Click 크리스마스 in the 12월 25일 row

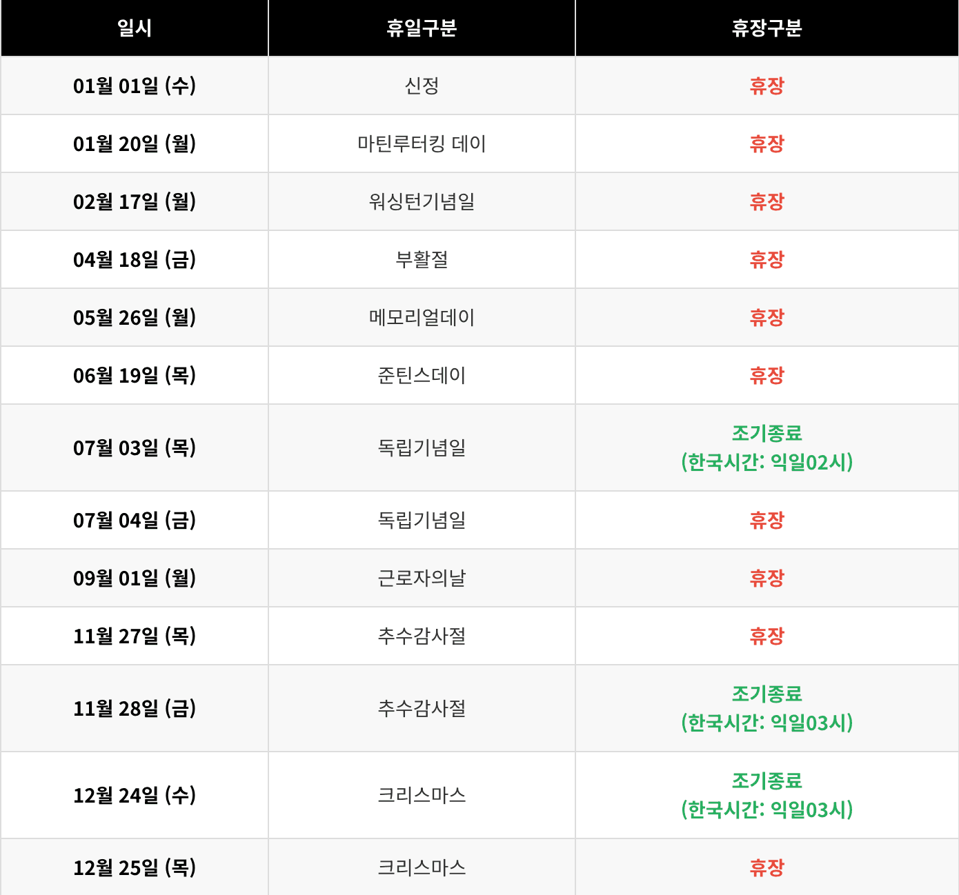tap(422, 867)
